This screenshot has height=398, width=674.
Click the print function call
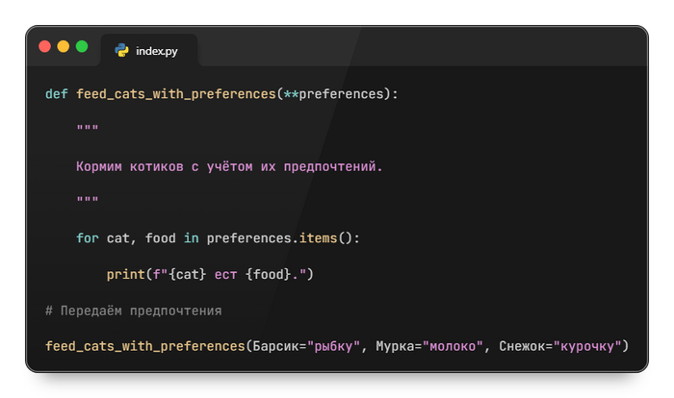125,275
